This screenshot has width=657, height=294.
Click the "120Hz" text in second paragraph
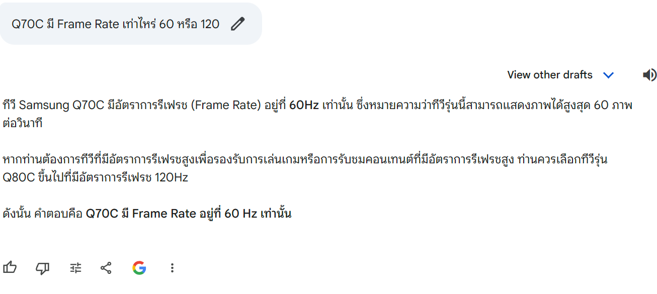(171, 177)
